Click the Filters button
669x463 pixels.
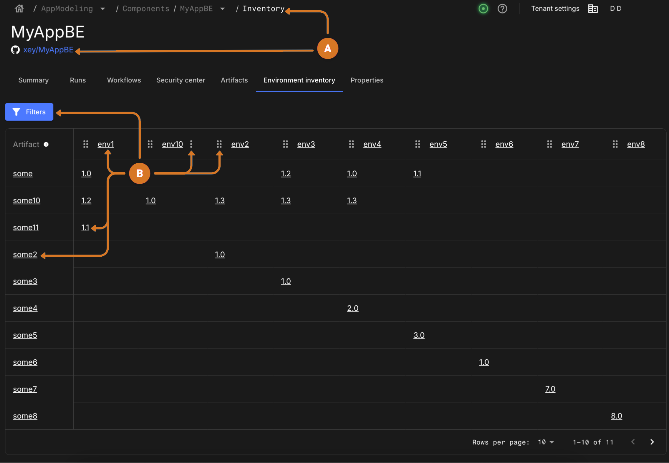click(29, 112)
